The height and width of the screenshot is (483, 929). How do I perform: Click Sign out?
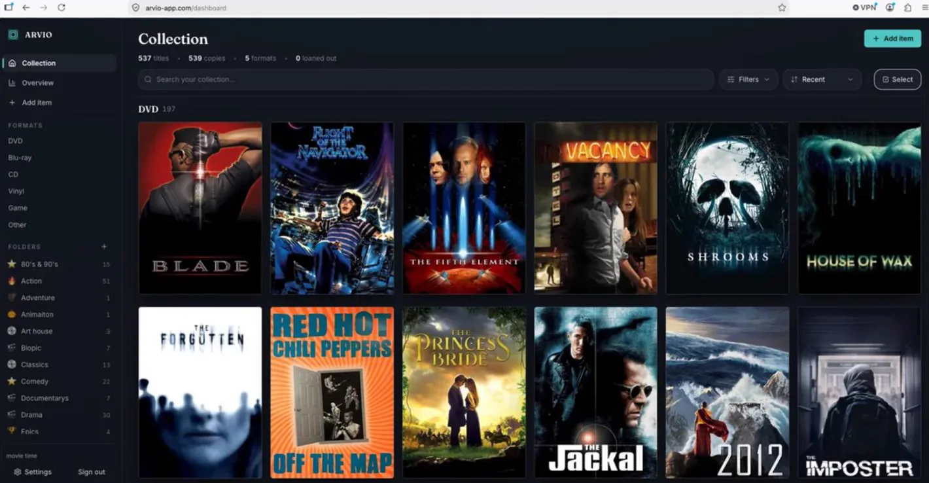point(92,472)
